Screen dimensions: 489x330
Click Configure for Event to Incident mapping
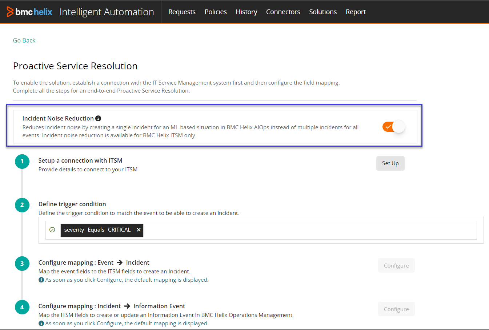click(396, 265)
